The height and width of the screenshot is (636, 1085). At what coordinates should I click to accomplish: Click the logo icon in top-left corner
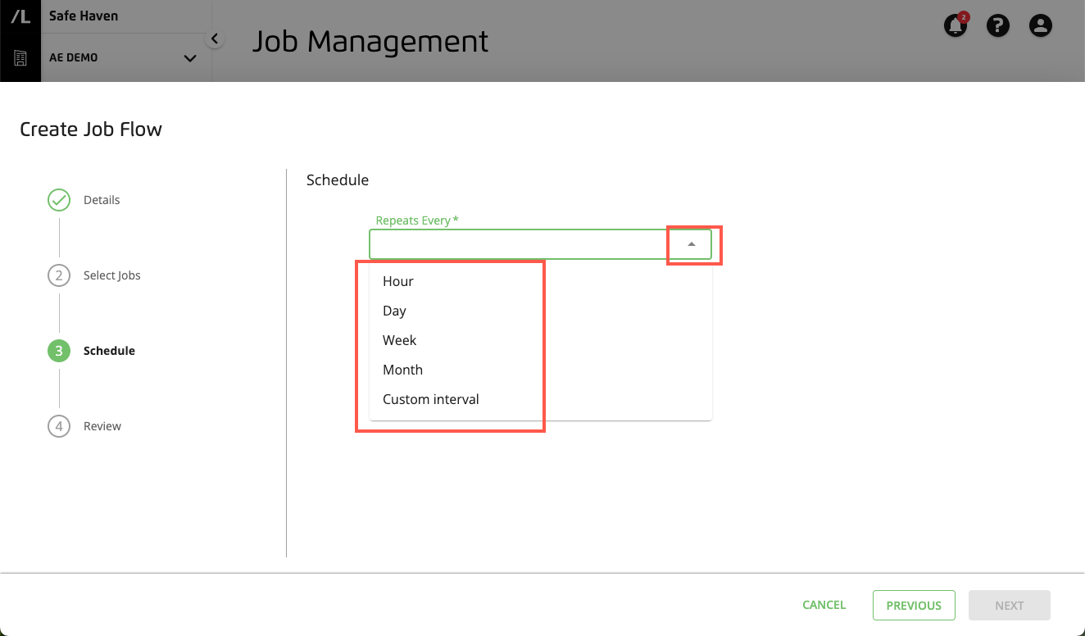click(20, 16)
